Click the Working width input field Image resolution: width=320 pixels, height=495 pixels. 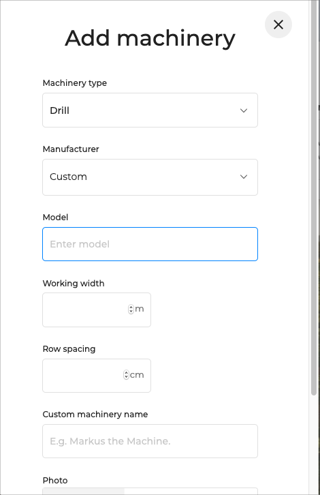[97, 310]
